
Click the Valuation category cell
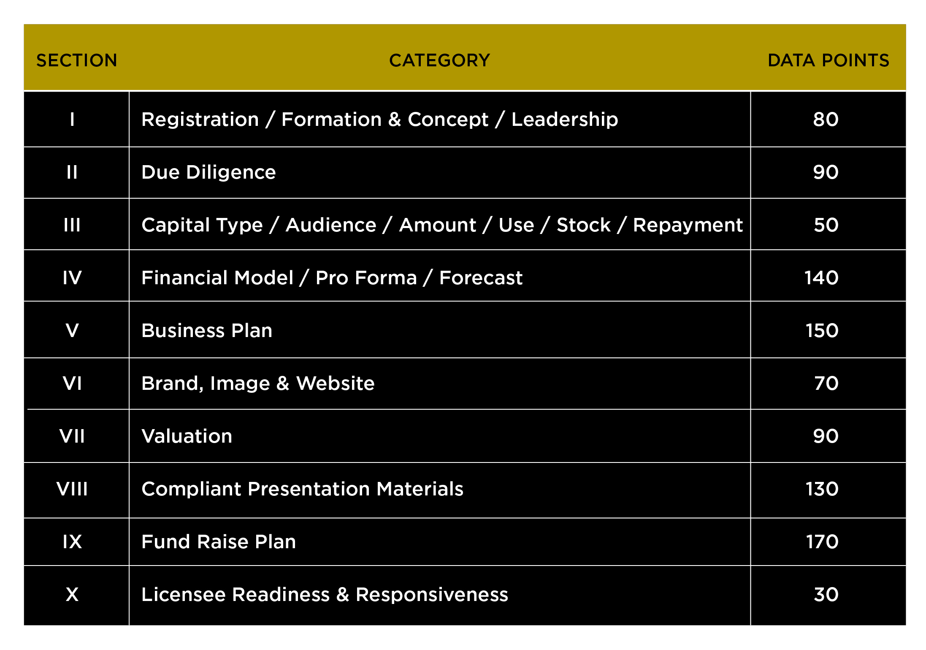click(439, 436)
